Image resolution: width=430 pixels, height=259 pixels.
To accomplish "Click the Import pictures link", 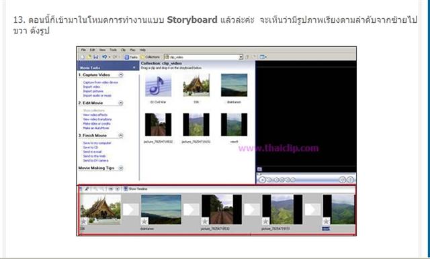I will 93,91.
